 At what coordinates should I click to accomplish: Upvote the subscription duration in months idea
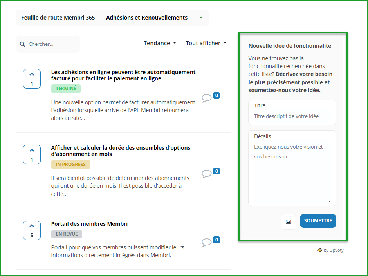click(x=32, y=150)
